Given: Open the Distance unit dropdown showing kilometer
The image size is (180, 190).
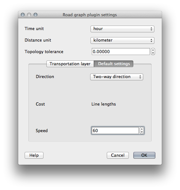Looking at the screenshot, I should pos(122,40).
